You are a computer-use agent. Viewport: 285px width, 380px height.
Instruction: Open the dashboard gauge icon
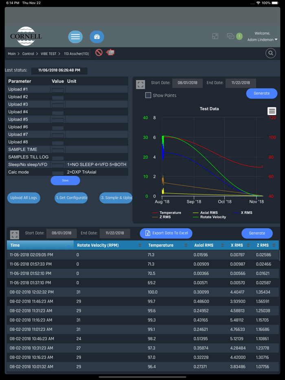[97, 37]
